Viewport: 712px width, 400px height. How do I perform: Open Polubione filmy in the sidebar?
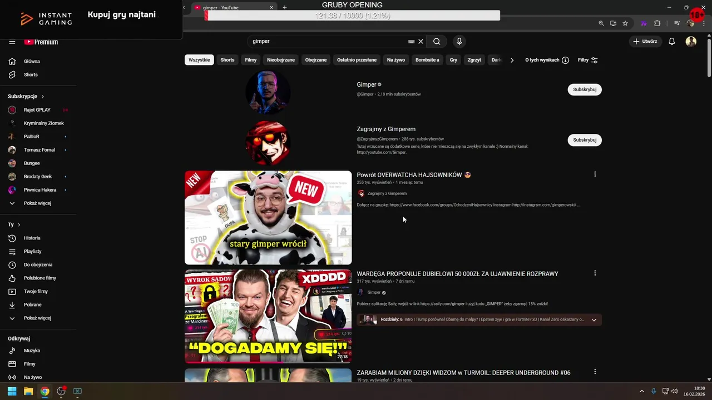[38, 278]
